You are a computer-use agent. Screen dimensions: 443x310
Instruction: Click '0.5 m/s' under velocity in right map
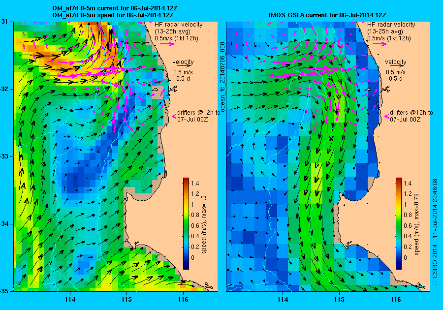(396, 72)
